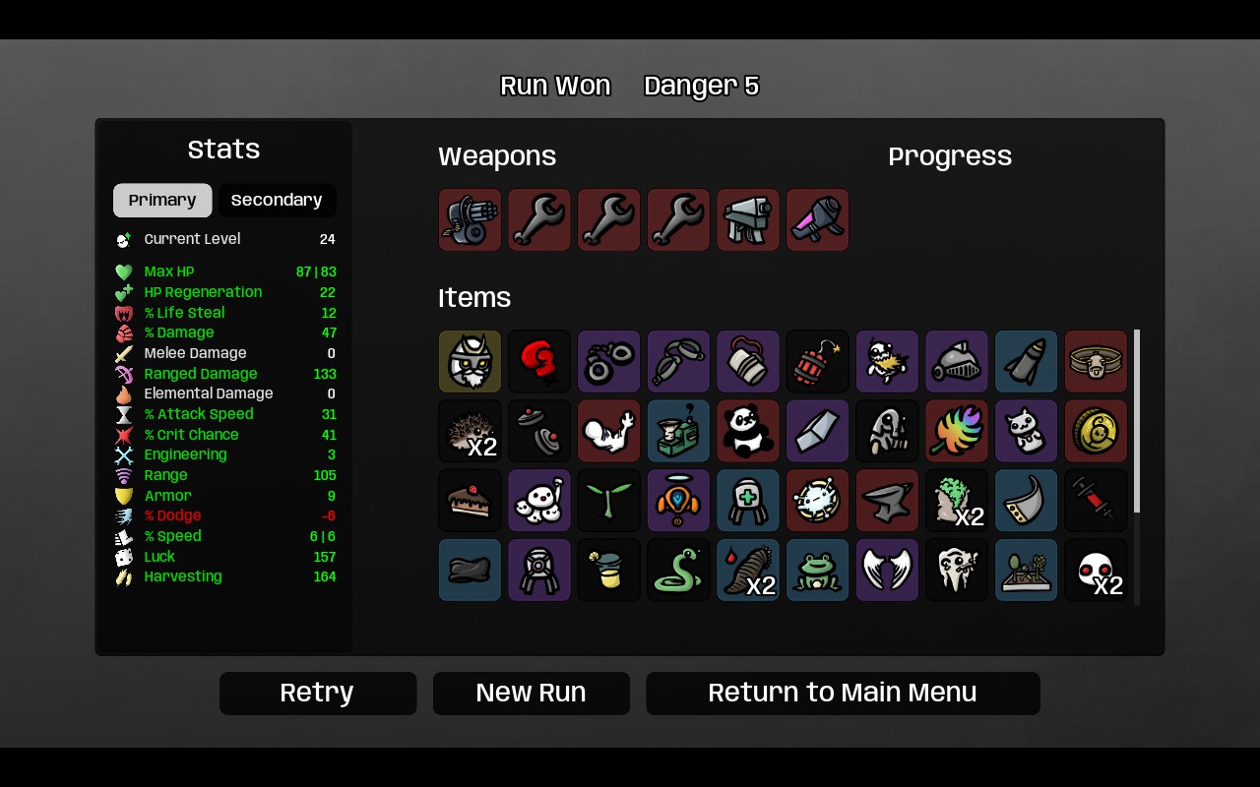Switch to the Secondary stats tab
Viewport: 1260px width, 787px height.
pos(277,201)
